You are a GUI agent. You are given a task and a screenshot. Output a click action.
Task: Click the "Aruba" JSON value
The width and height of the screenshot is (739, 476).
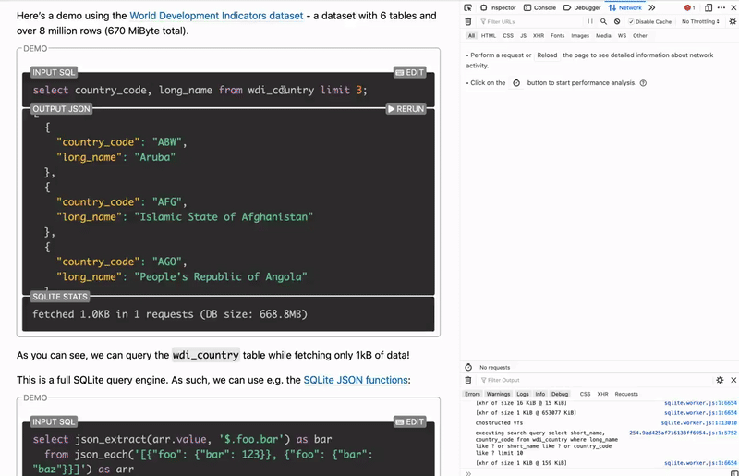click(x=155, y=157)
